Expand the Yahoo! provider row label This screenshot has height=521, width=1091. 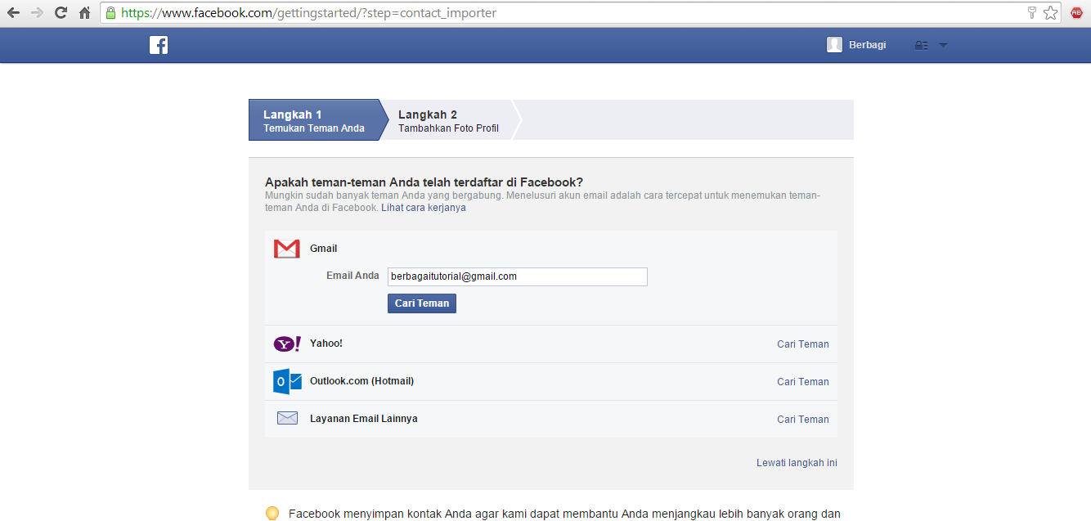click(326, 344)
